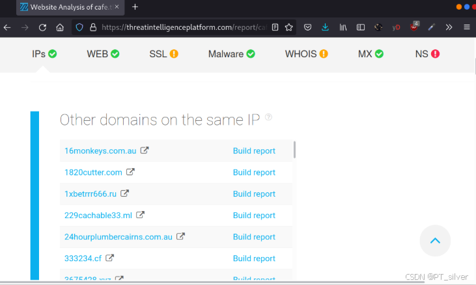View site security lock information

coord(93,27)
